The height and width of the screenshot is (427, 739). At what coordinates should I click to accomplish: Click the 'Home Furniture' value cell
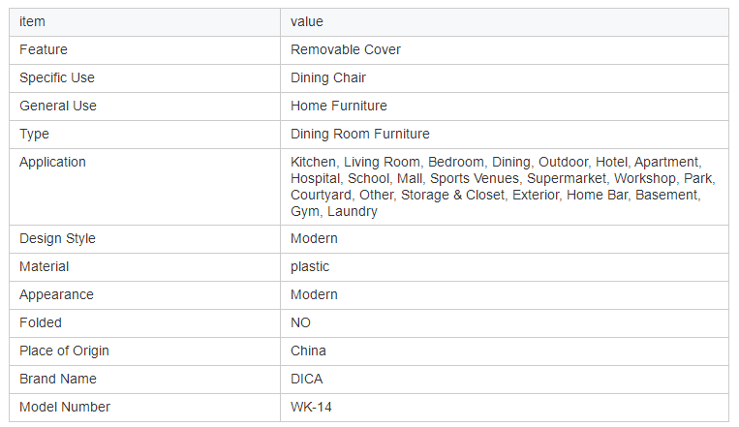click(x=505, y=107)
